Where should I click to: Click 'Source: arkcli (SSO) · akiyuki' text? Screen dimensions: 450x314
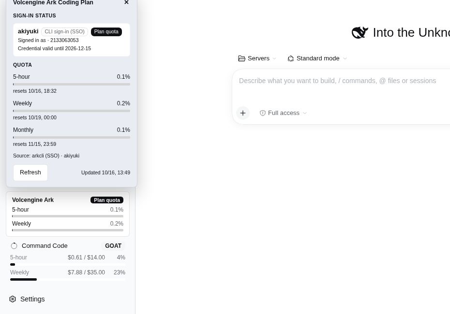click(46, 156)
